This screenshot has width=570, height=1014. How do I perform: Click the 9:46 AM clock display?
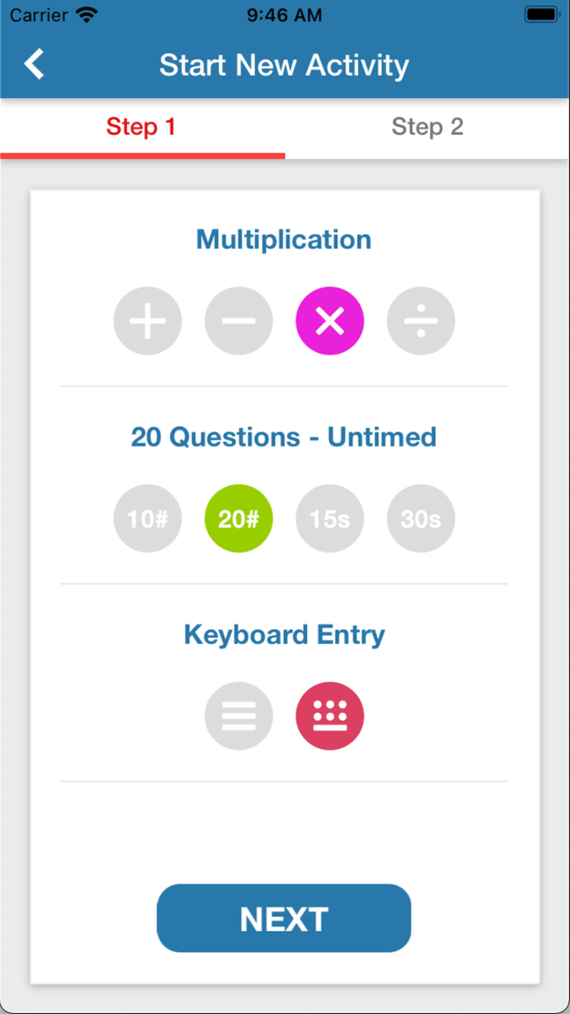[x=284, y=14]
